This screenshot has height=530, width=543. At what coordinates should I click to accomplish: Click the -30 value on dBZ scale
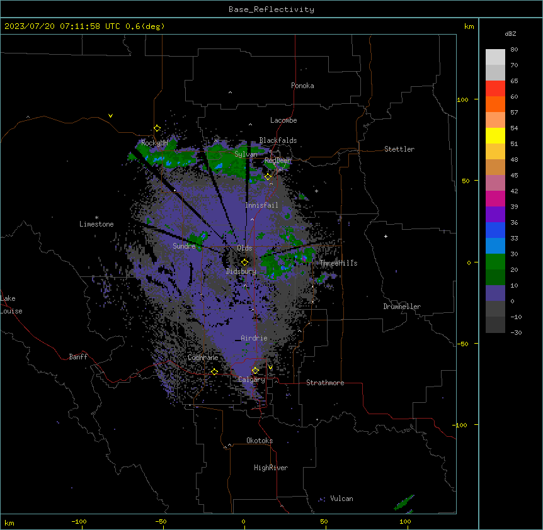click(516, 332)
